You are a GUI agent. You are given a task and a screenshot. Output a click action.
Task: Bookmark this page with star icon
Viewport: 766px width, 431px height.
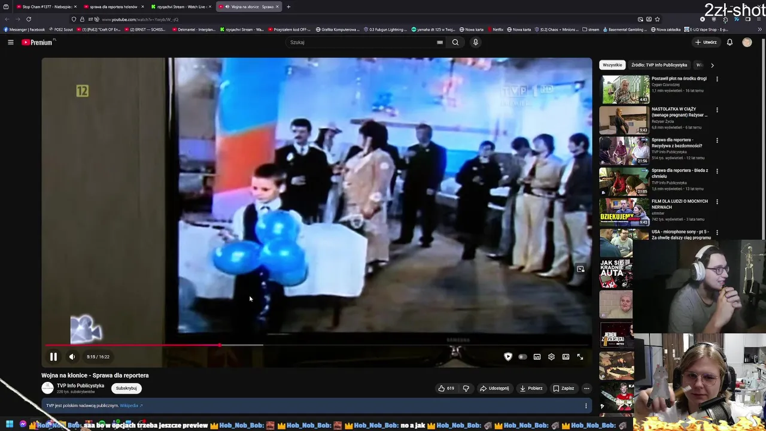coord(657,19)
